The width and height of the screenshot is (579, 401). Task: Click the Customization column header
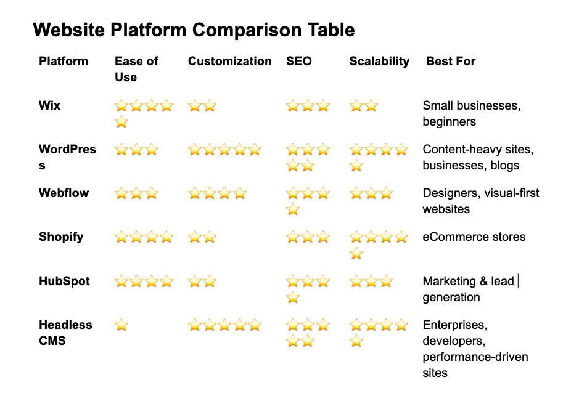(229, 61)
